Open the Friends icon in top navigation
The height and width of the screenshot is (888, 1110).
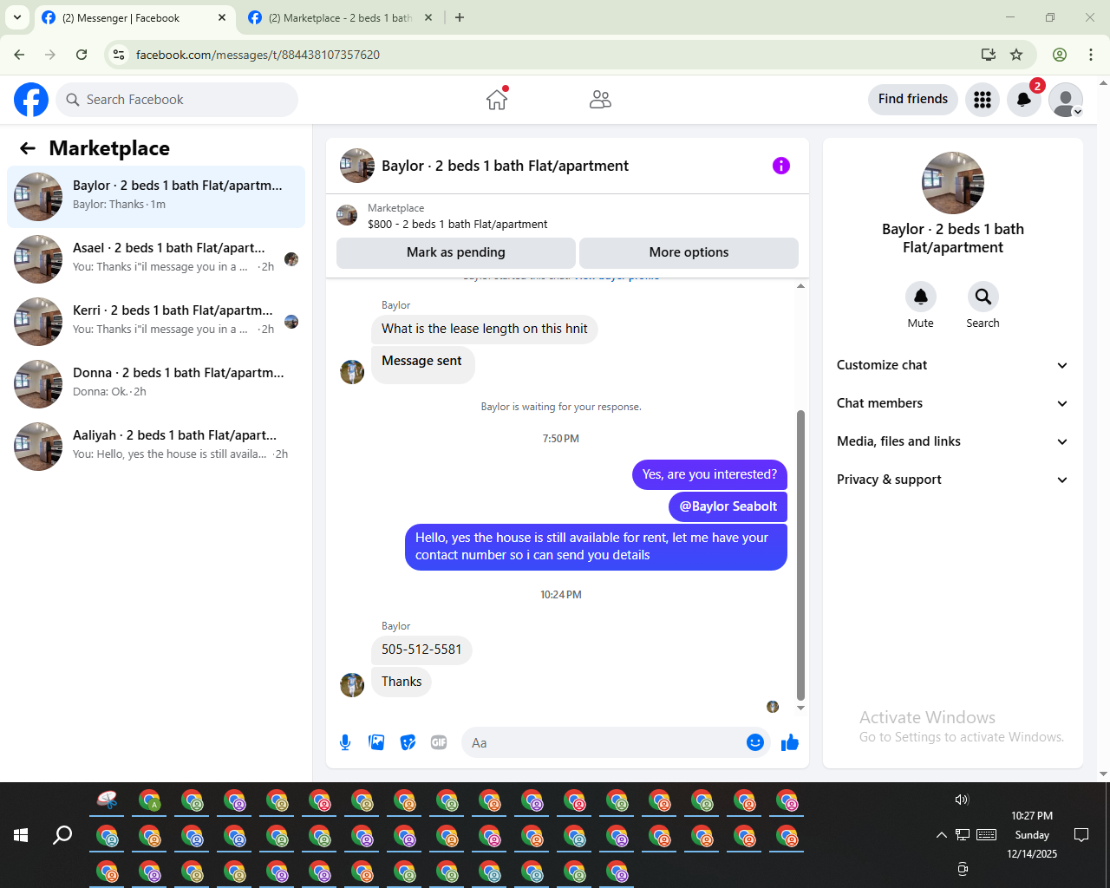600,100
